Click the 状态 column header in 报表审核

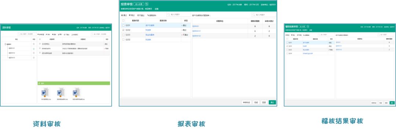(186, 20)
